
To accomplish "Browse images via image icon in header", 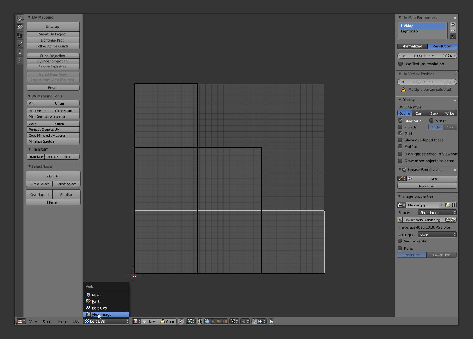I will coord(137,321).
